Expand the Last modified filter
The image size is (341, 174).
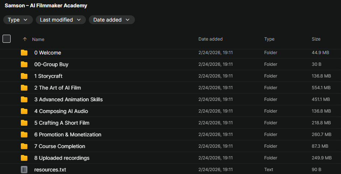[x=61, y=20]
